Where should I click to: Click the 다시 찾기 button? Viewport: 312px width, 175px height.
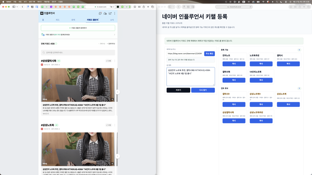(203, 90)
